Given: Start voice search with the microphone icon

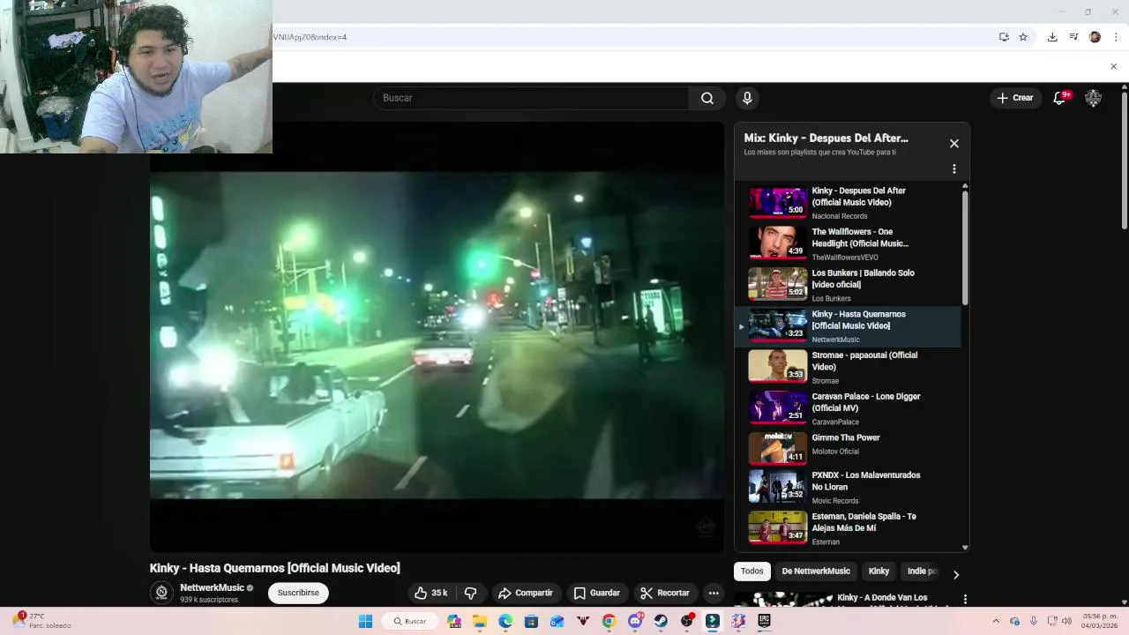Looking at the screenshot, I should [747, 98].
